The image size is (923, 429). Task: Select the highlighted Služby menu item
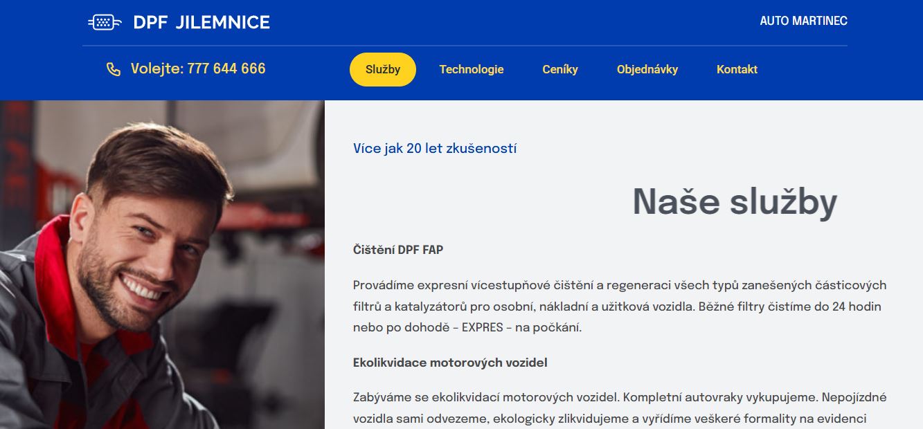coord(383,69)
